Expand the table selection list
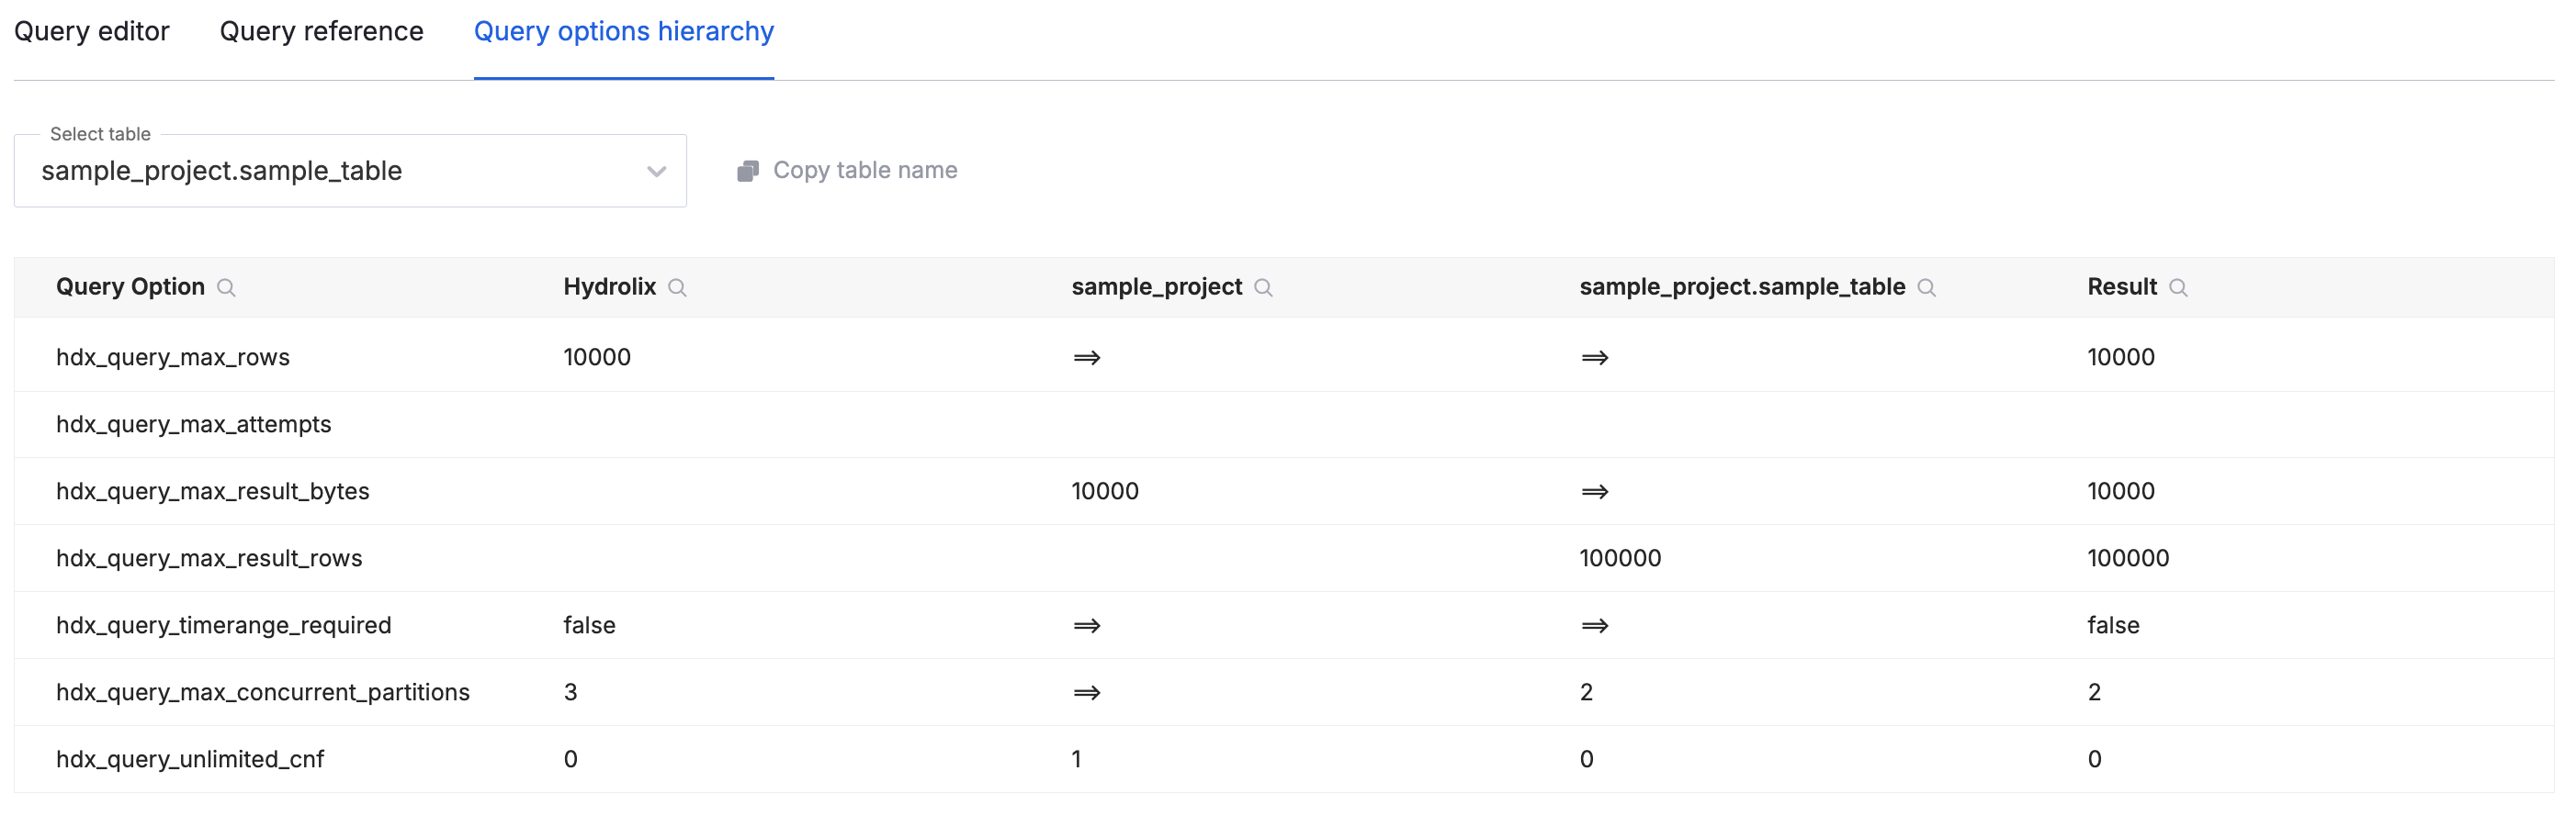 350,170
